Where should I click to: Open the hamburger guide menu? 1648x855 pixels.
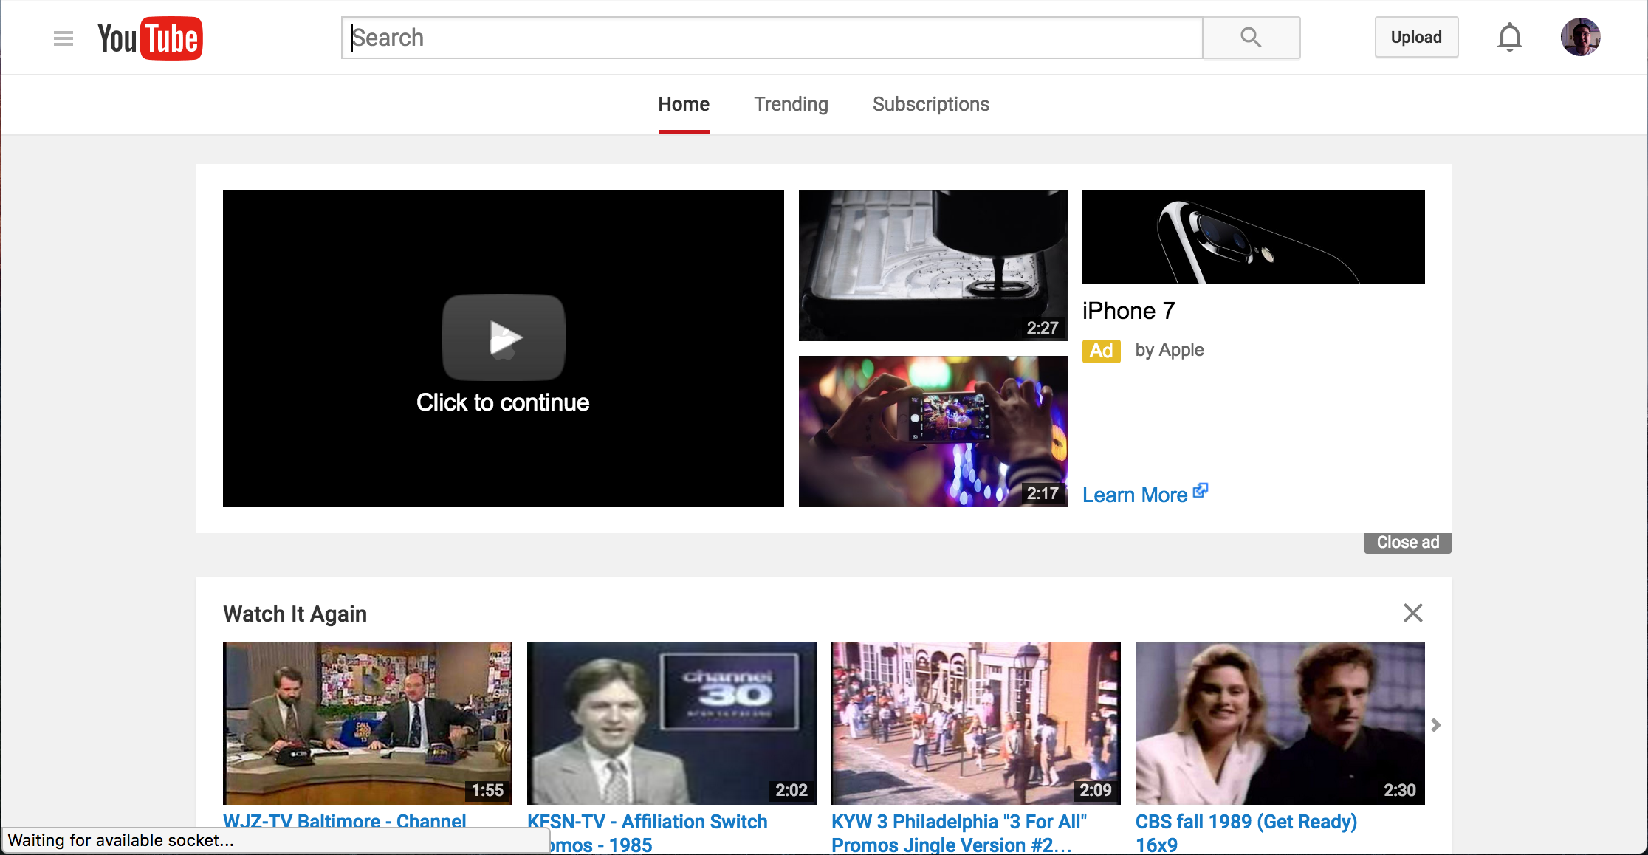[63, 38]
